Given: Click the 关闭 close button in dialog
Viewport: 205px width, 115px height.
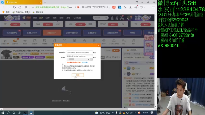Looking at the screenshot, I should 78,75.
